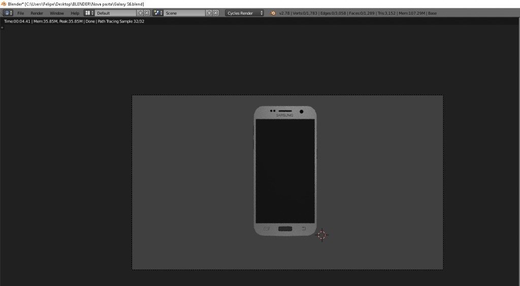Viewport: 520px width, 286px height.
Task: Click the Mem:107.29M statistic
Action: [x=411, y=13]
